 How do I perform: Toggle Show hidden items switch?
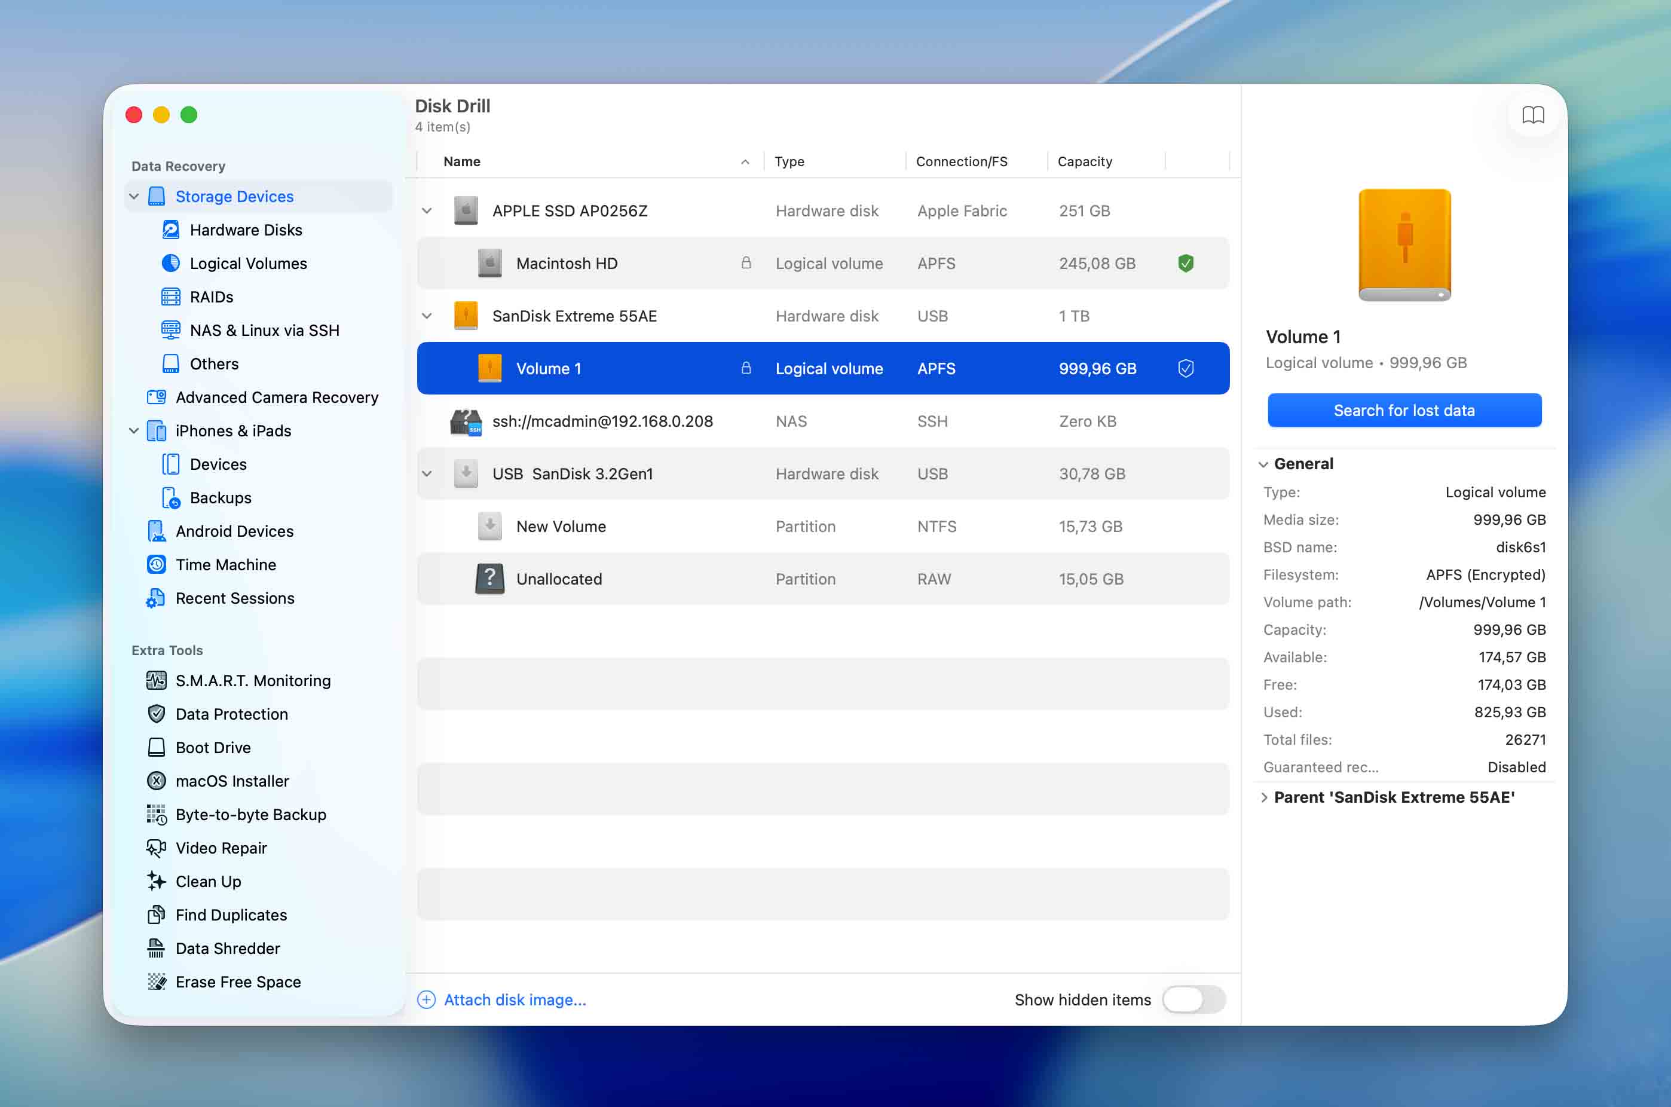point(1193,999)
